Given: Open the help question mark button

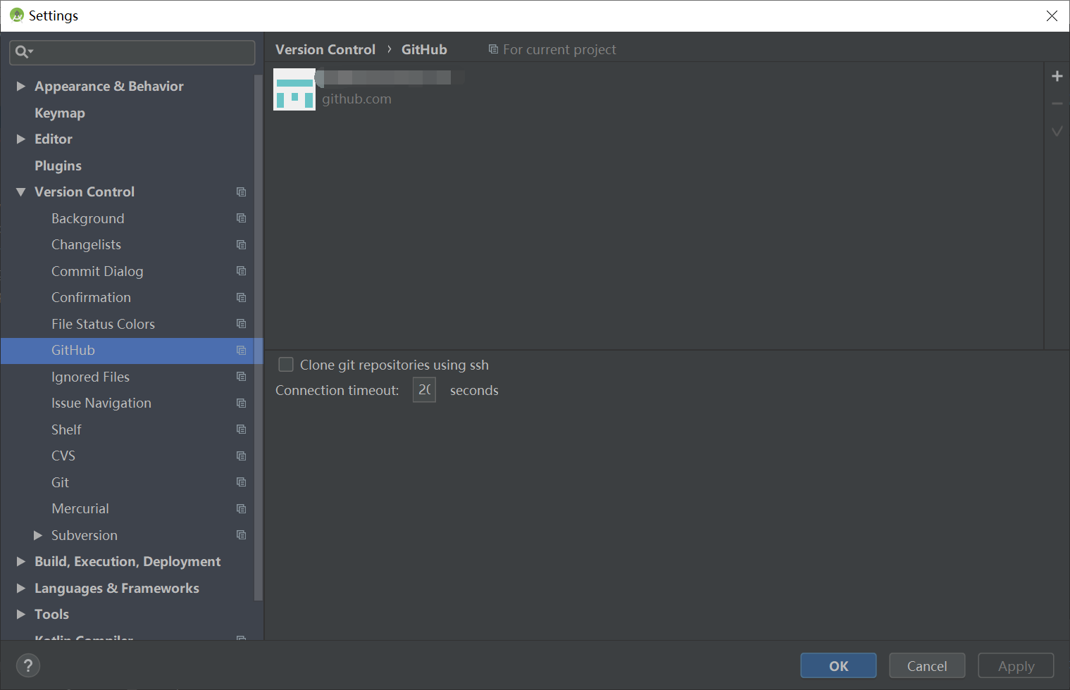Looking at the screenshot, I should click(x=28, y=665).
